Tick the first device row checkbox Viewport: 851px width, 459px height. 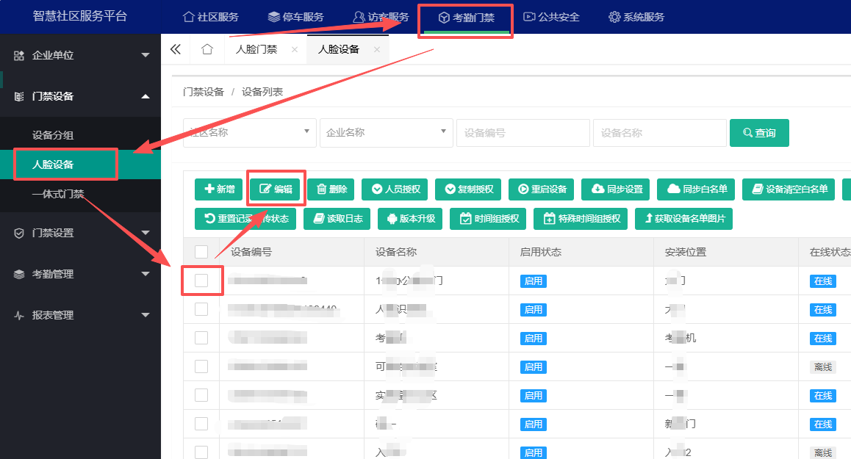[201, 281]
